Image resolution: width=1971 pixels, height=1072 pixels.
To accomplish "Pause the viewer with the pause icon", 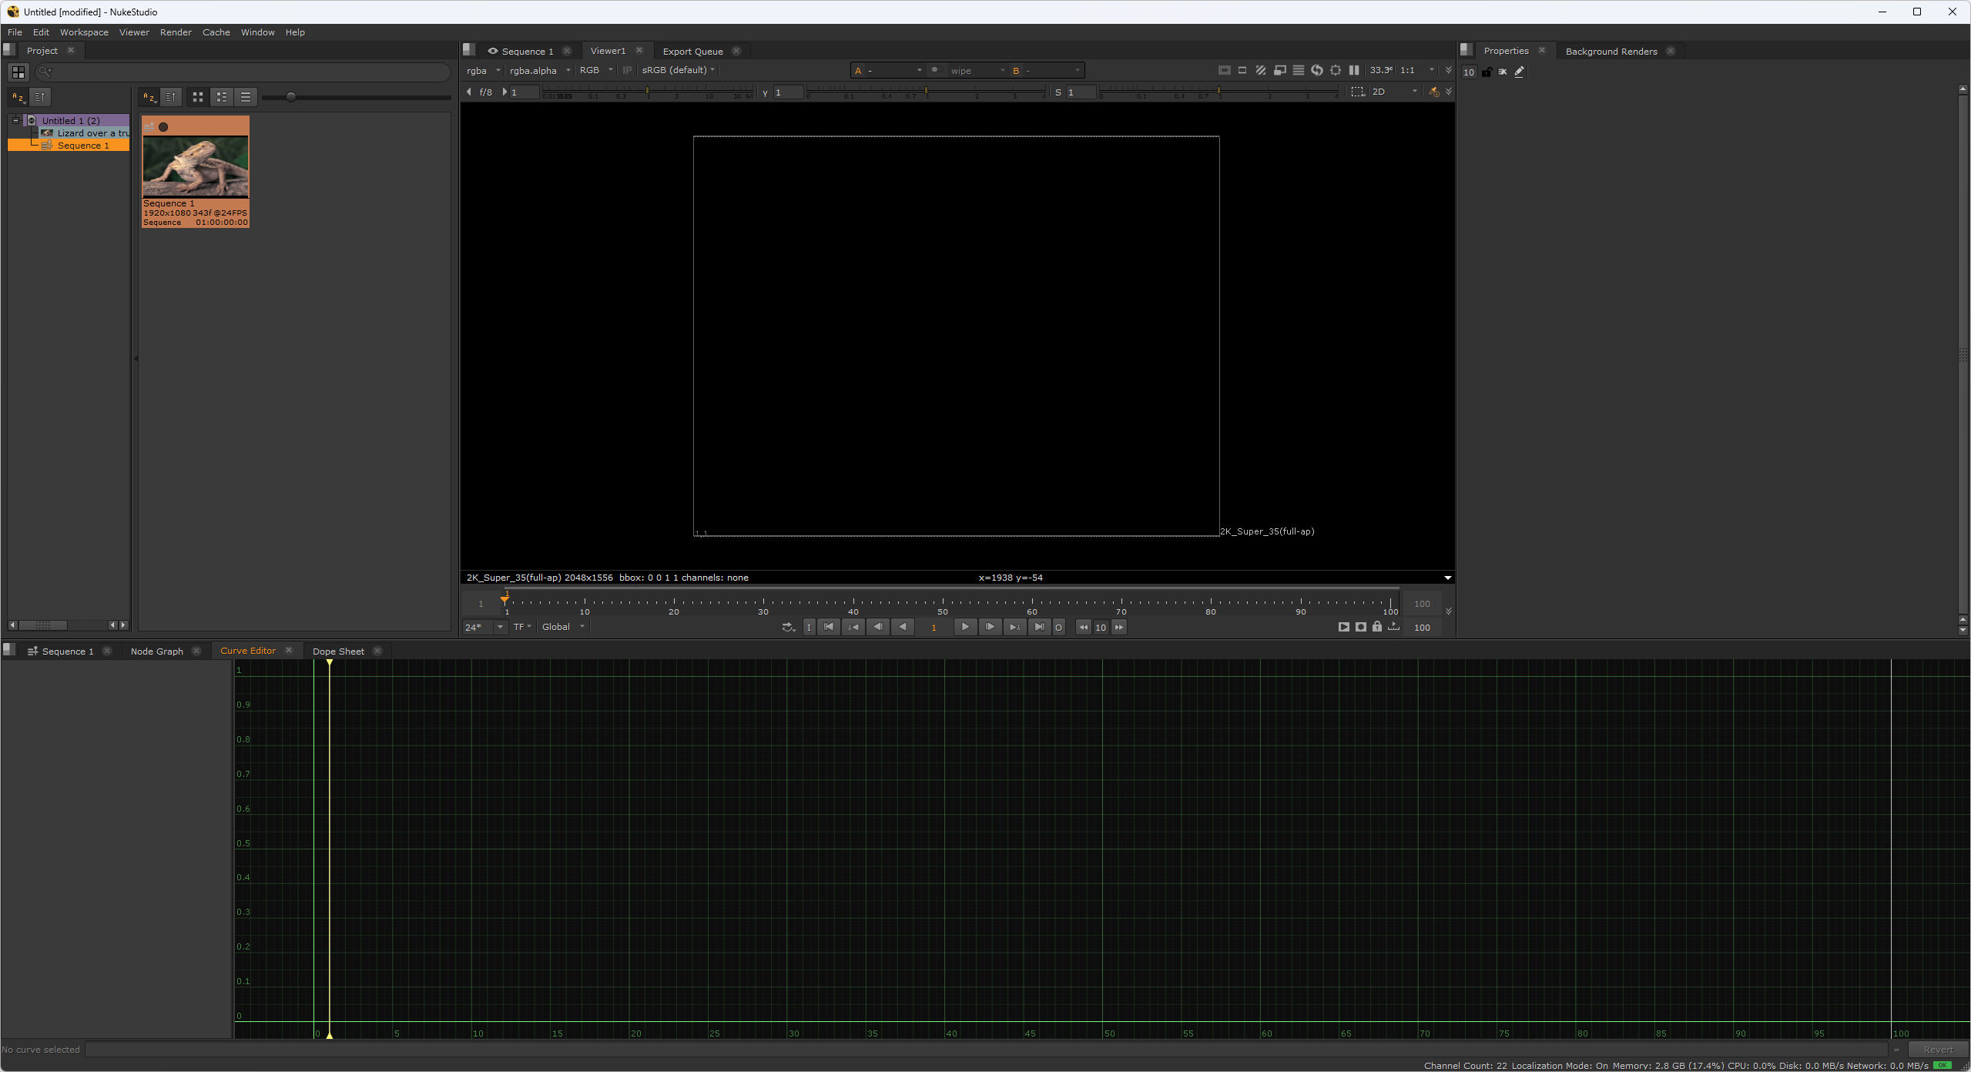I will pos(1354,70).
